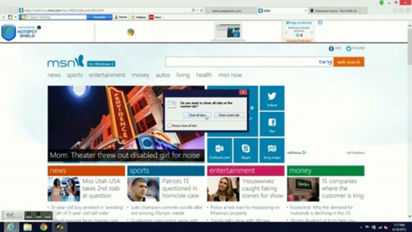The height and width of the screenshot is (232, 412).
Task: Click the taskbar clock
Action: (x=399, y=227)
